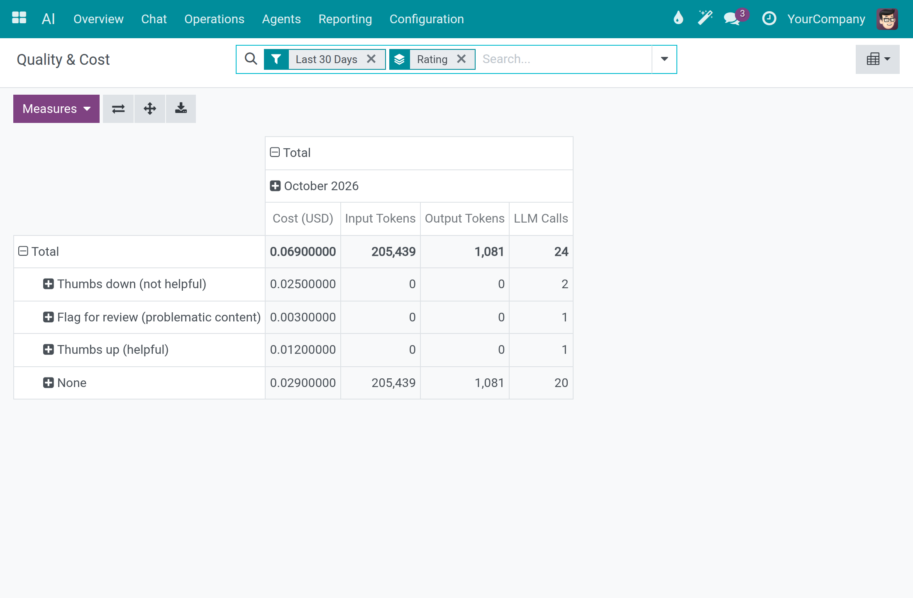Image resolution: width=913 pixels, height=598 pixels.
Task: Open the Reporting menu
Action: point(345,19)
